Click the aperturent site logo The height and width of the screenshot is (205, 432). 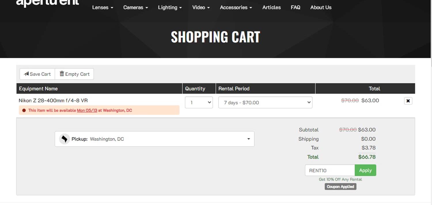click(x=48, y=3)
